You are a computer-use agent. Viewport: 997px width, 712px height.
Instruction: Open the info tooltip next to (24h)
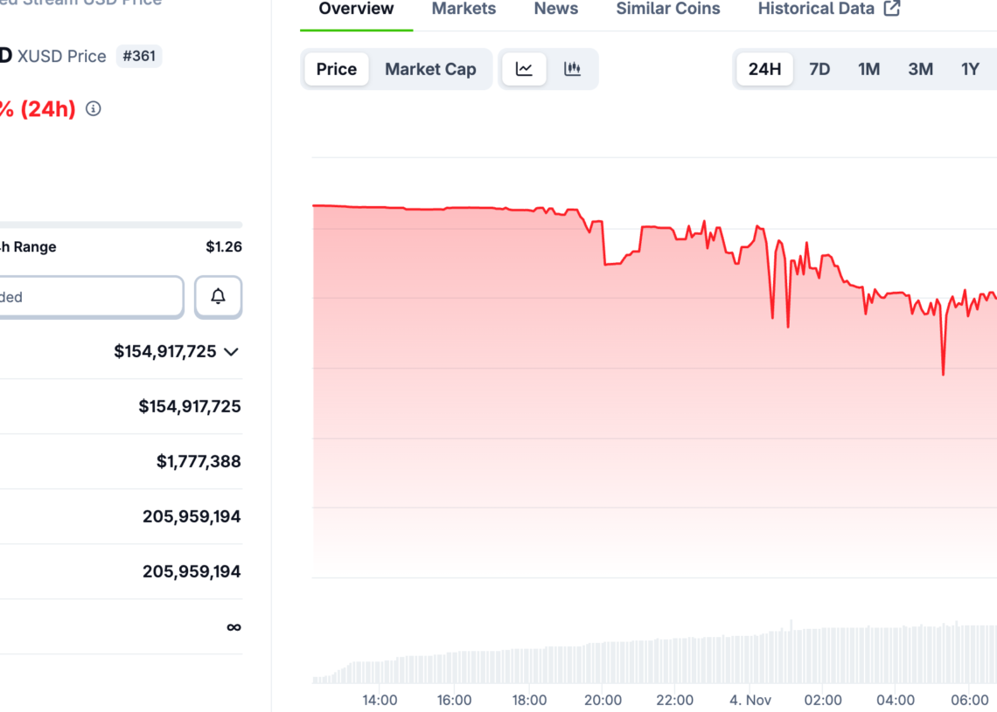tap(94, 108)
